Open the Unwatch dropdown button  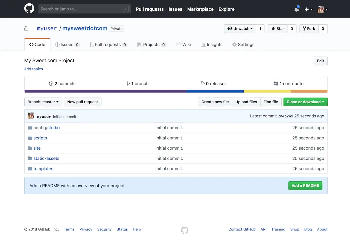coord(240,28)
